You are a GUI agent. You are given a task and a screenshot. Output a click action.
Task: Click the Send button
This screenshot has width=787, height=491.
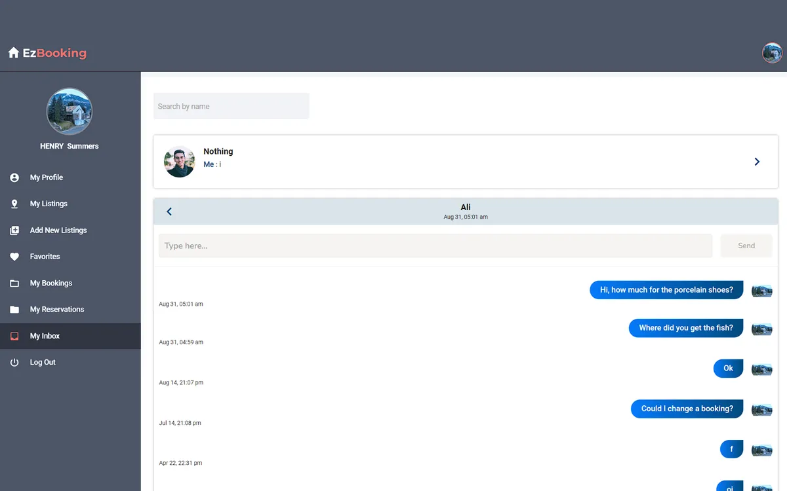pyautogui.click(x=746, y=245)
